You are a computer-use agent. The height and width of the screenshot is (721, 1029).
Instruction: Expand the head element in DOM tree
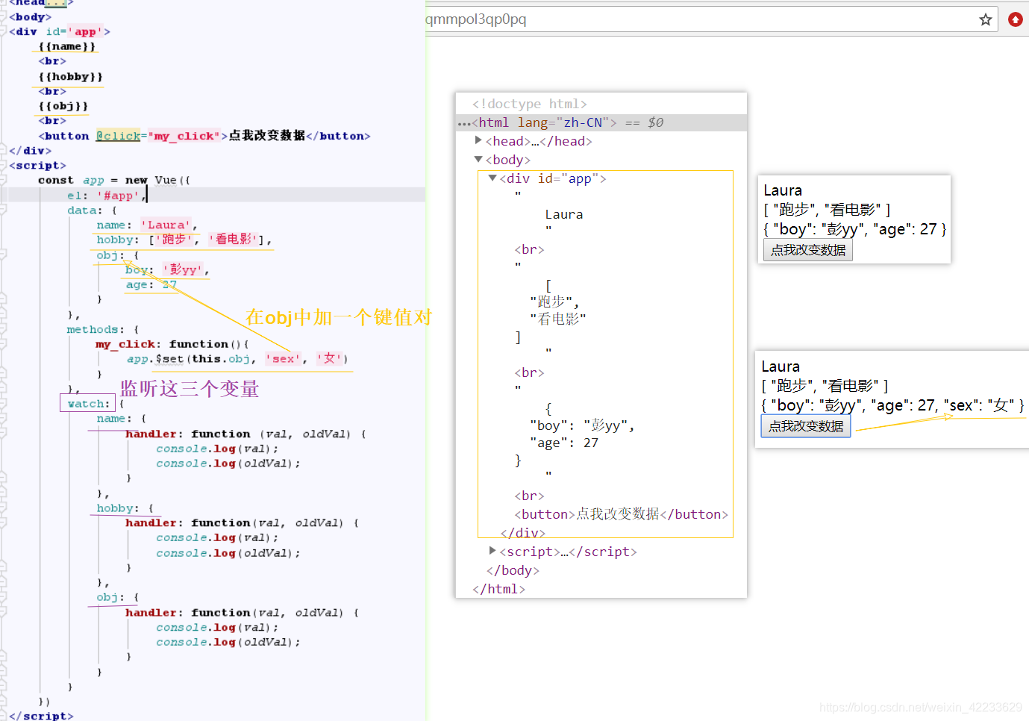point(478,140)
